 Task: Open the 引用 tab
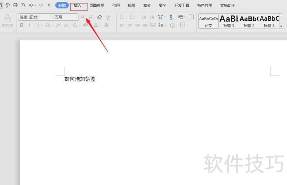tap(116, 6)
